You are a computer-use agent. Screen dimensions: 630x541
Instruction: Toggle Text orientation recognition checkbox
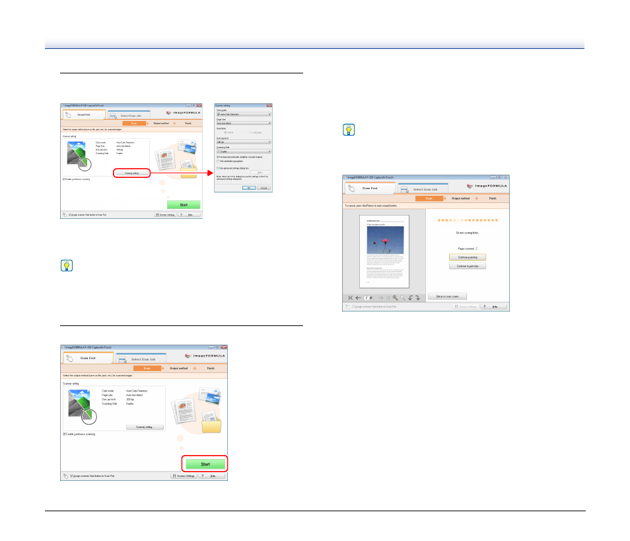(x=218, y=161)
